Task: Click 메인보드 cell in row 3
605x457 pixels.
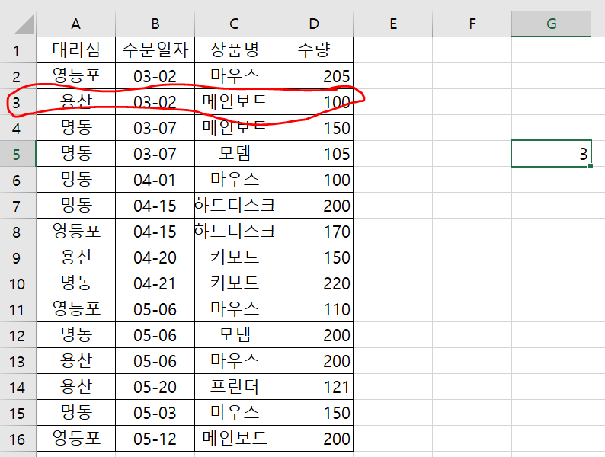Action: pyautogui.click(x=234, y=102)
